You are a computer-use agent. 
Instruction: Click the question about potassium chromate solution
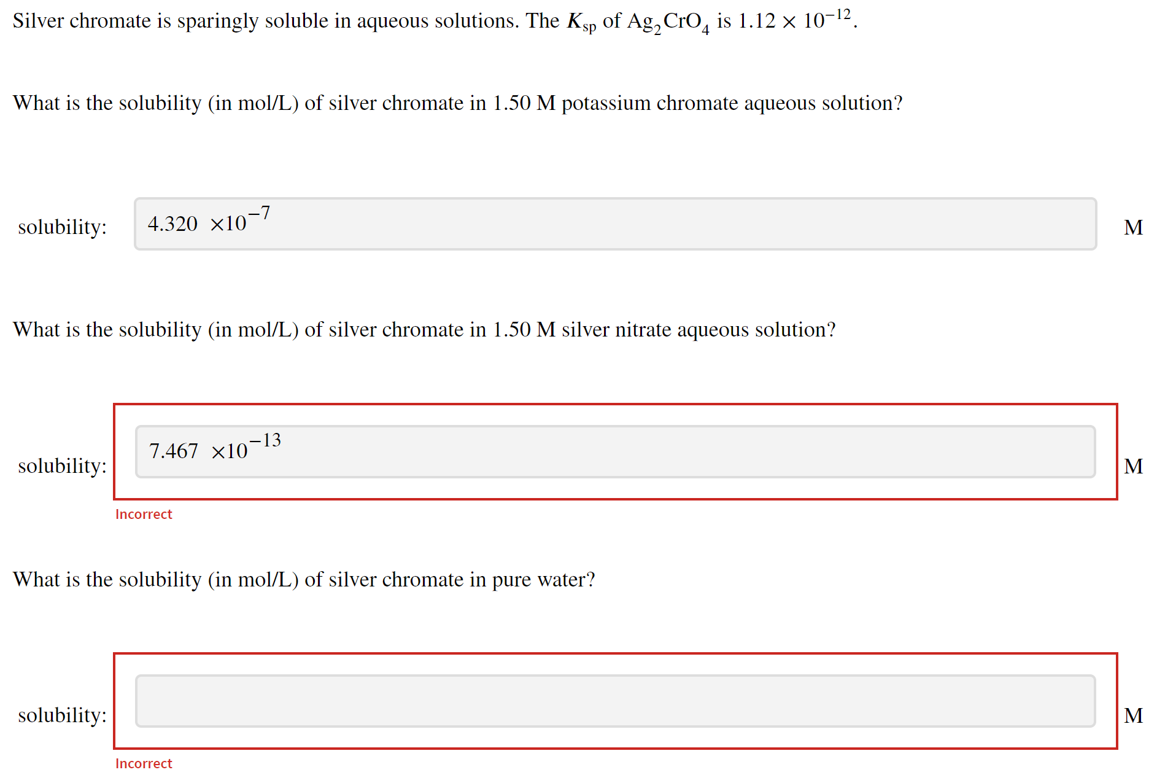[x=457, y=103]
